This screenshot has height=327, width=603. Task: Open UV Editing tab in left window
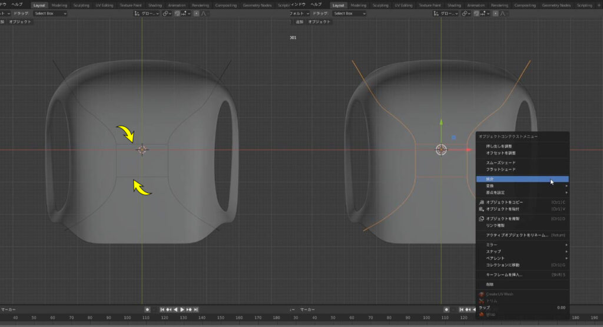104,5
